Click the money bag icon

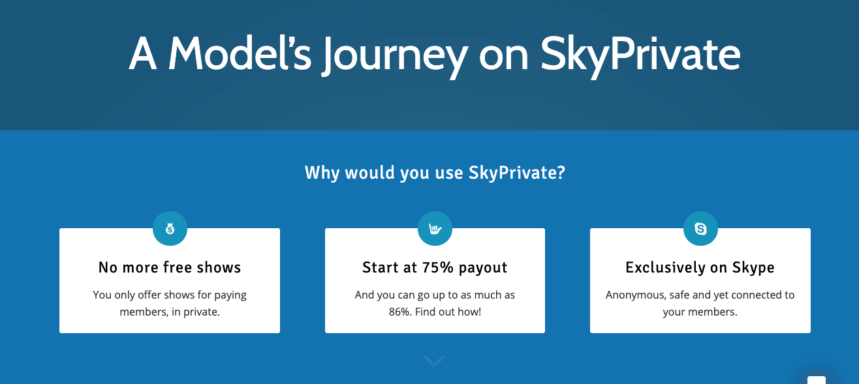(170, 229)
